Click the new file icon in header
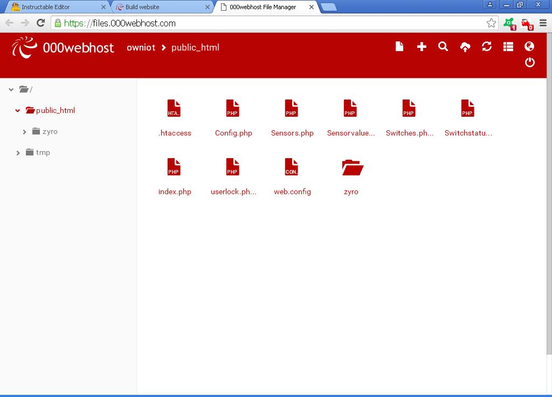This screenshot has height=397, width=552. (x=399, y=46)
